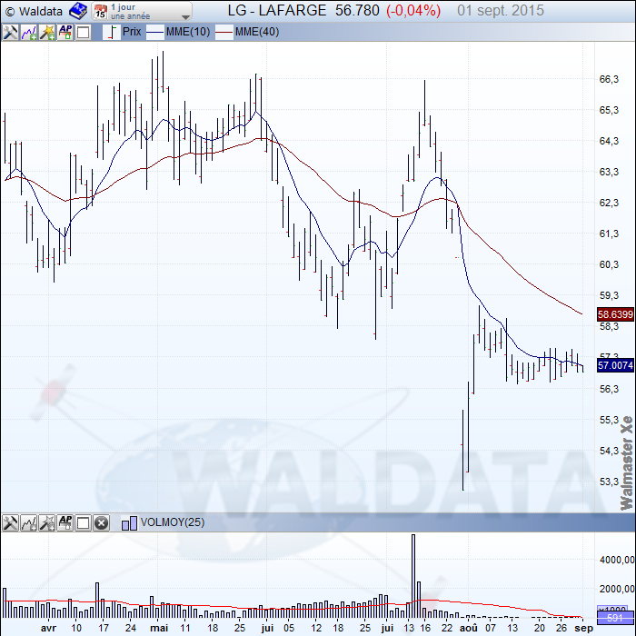Image resolution: width=636 pixels, height=636 pixels.
Task: Click the vertical 'Walmaster Xe' label
Action: click(627, 462)
